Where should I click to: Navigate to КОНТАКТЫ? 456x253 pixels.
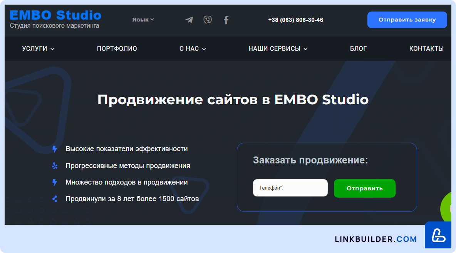(426, 49)
